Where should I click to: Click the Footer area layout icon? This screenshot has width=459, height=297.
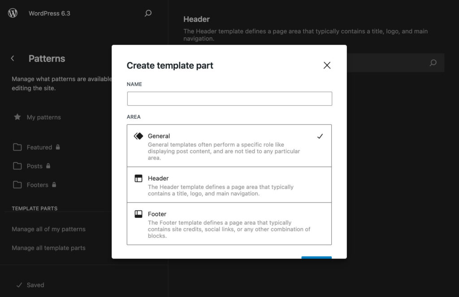[x=139, y=214]
